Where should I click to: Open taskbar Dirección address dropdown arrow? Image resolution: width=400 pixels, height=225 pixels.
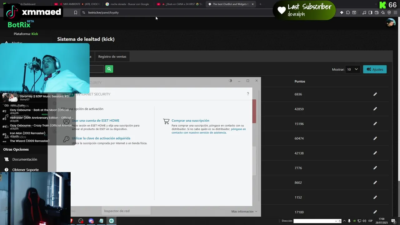(x=336, y=221)
